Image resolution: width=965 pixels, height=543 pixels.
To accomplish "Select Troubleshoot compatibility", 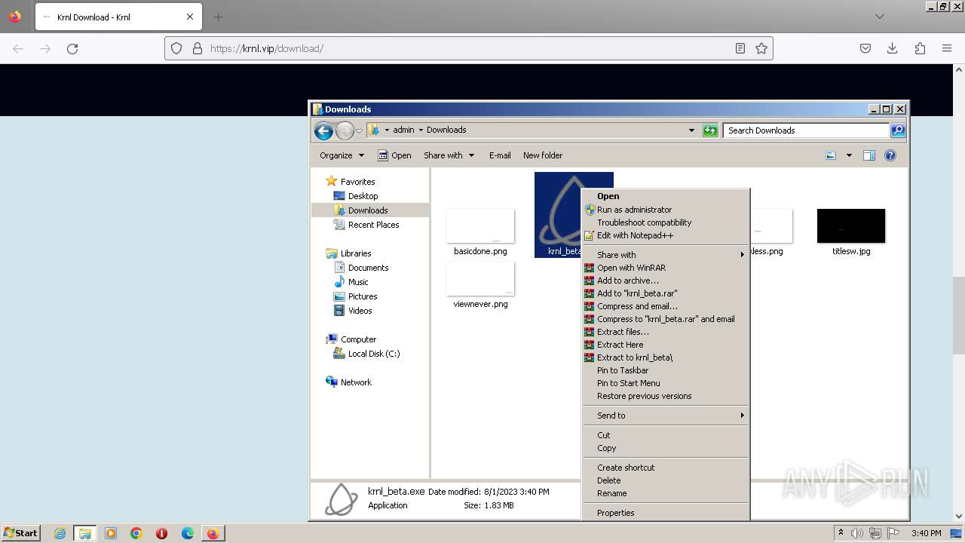I will 666,222.
